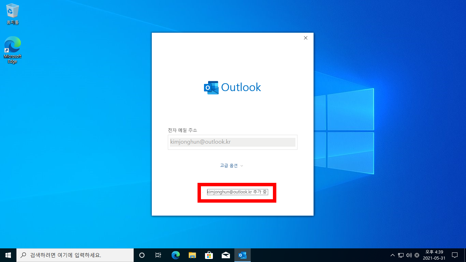The height and width of the screenshot is (262, 466).
Task: Open Cortana from the taskbar
Action: pyautogui.click(x=142, y=255)
